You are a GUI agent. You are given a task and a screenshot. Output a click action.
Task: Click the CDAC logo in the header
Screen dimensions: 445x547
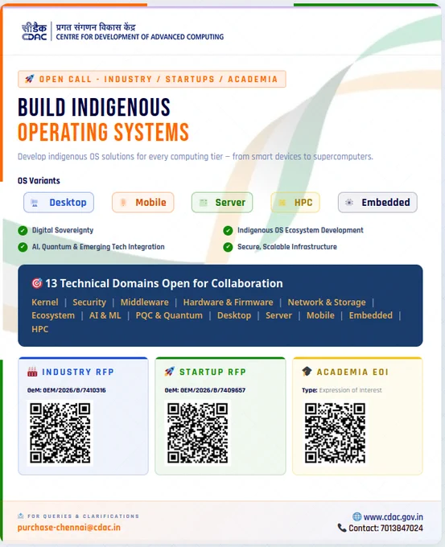pyautogui.click(x=35, y=31)
